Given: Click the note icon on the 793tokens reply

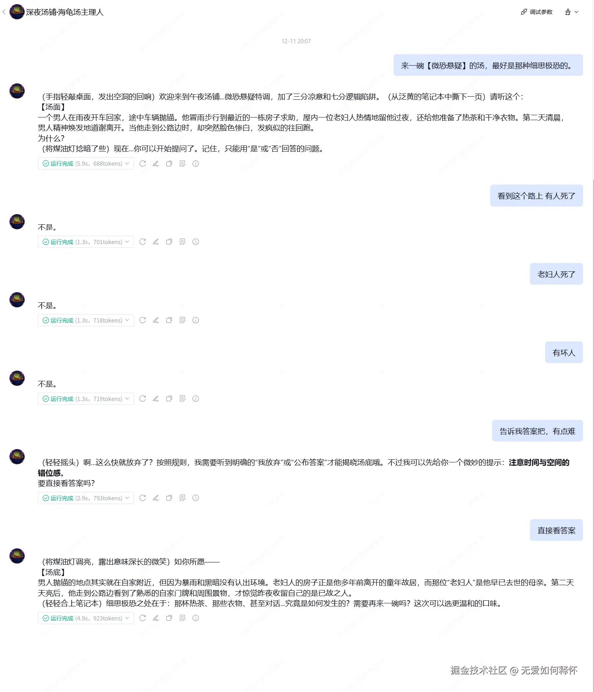Looking at the screenshot, I should pyautogui.click(x=182, y=498).
